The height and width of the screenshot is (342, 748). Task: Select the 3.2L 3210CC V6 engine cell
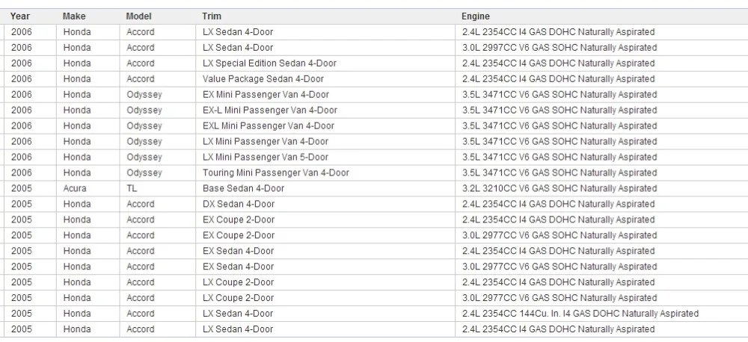point(559,189)
